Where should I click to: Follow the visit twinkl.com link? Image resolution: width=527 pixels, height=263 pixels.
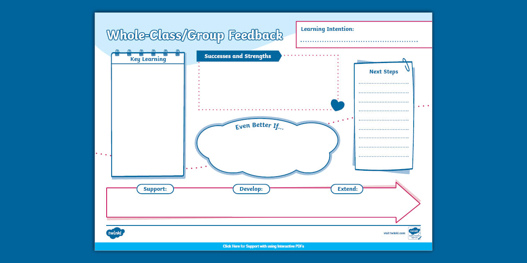point(394,233)
